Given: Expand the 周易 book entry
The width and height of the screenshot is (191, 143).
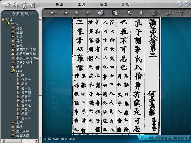Looking at the screenshot, I should click(13, 28).
